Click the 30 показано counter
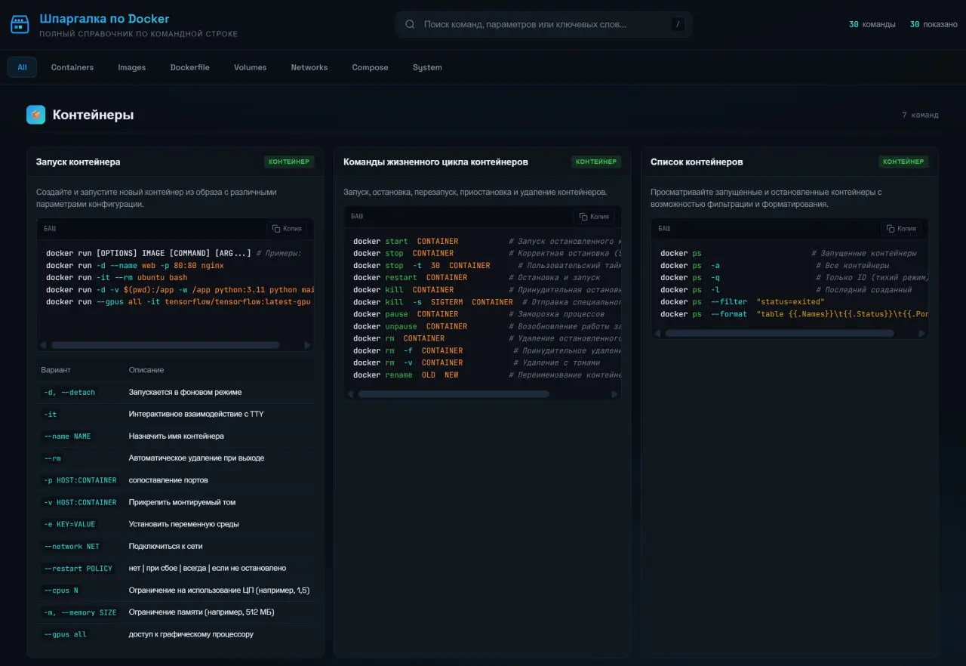Viewport: 966px width, 666px height. tap(934, 24)
